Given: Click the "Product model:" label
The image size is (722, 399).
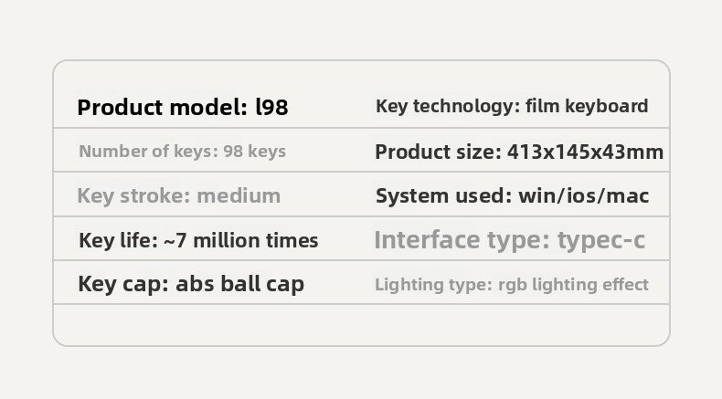Looking at the screenshot, I should pos(162,108).
